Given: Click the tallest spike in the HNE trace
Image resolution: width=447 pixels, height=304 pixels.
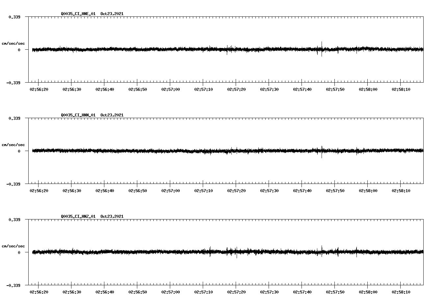Looking at the screenshot, I should (322, 49).
